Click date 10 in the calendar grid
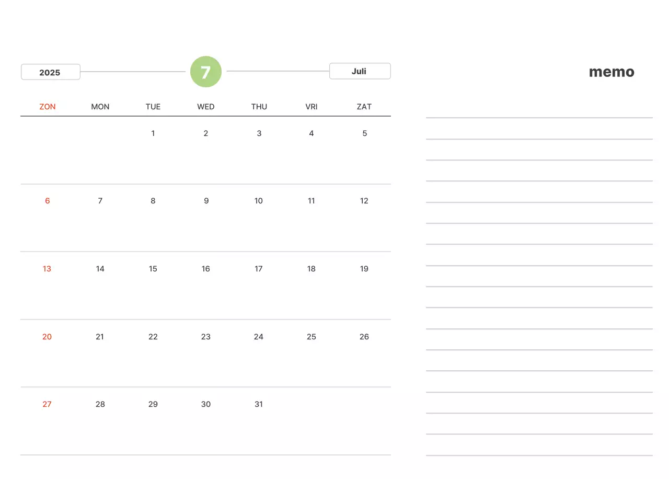This screenshot has width=669, height=479. pyautogui.click(x=259, y=201)
